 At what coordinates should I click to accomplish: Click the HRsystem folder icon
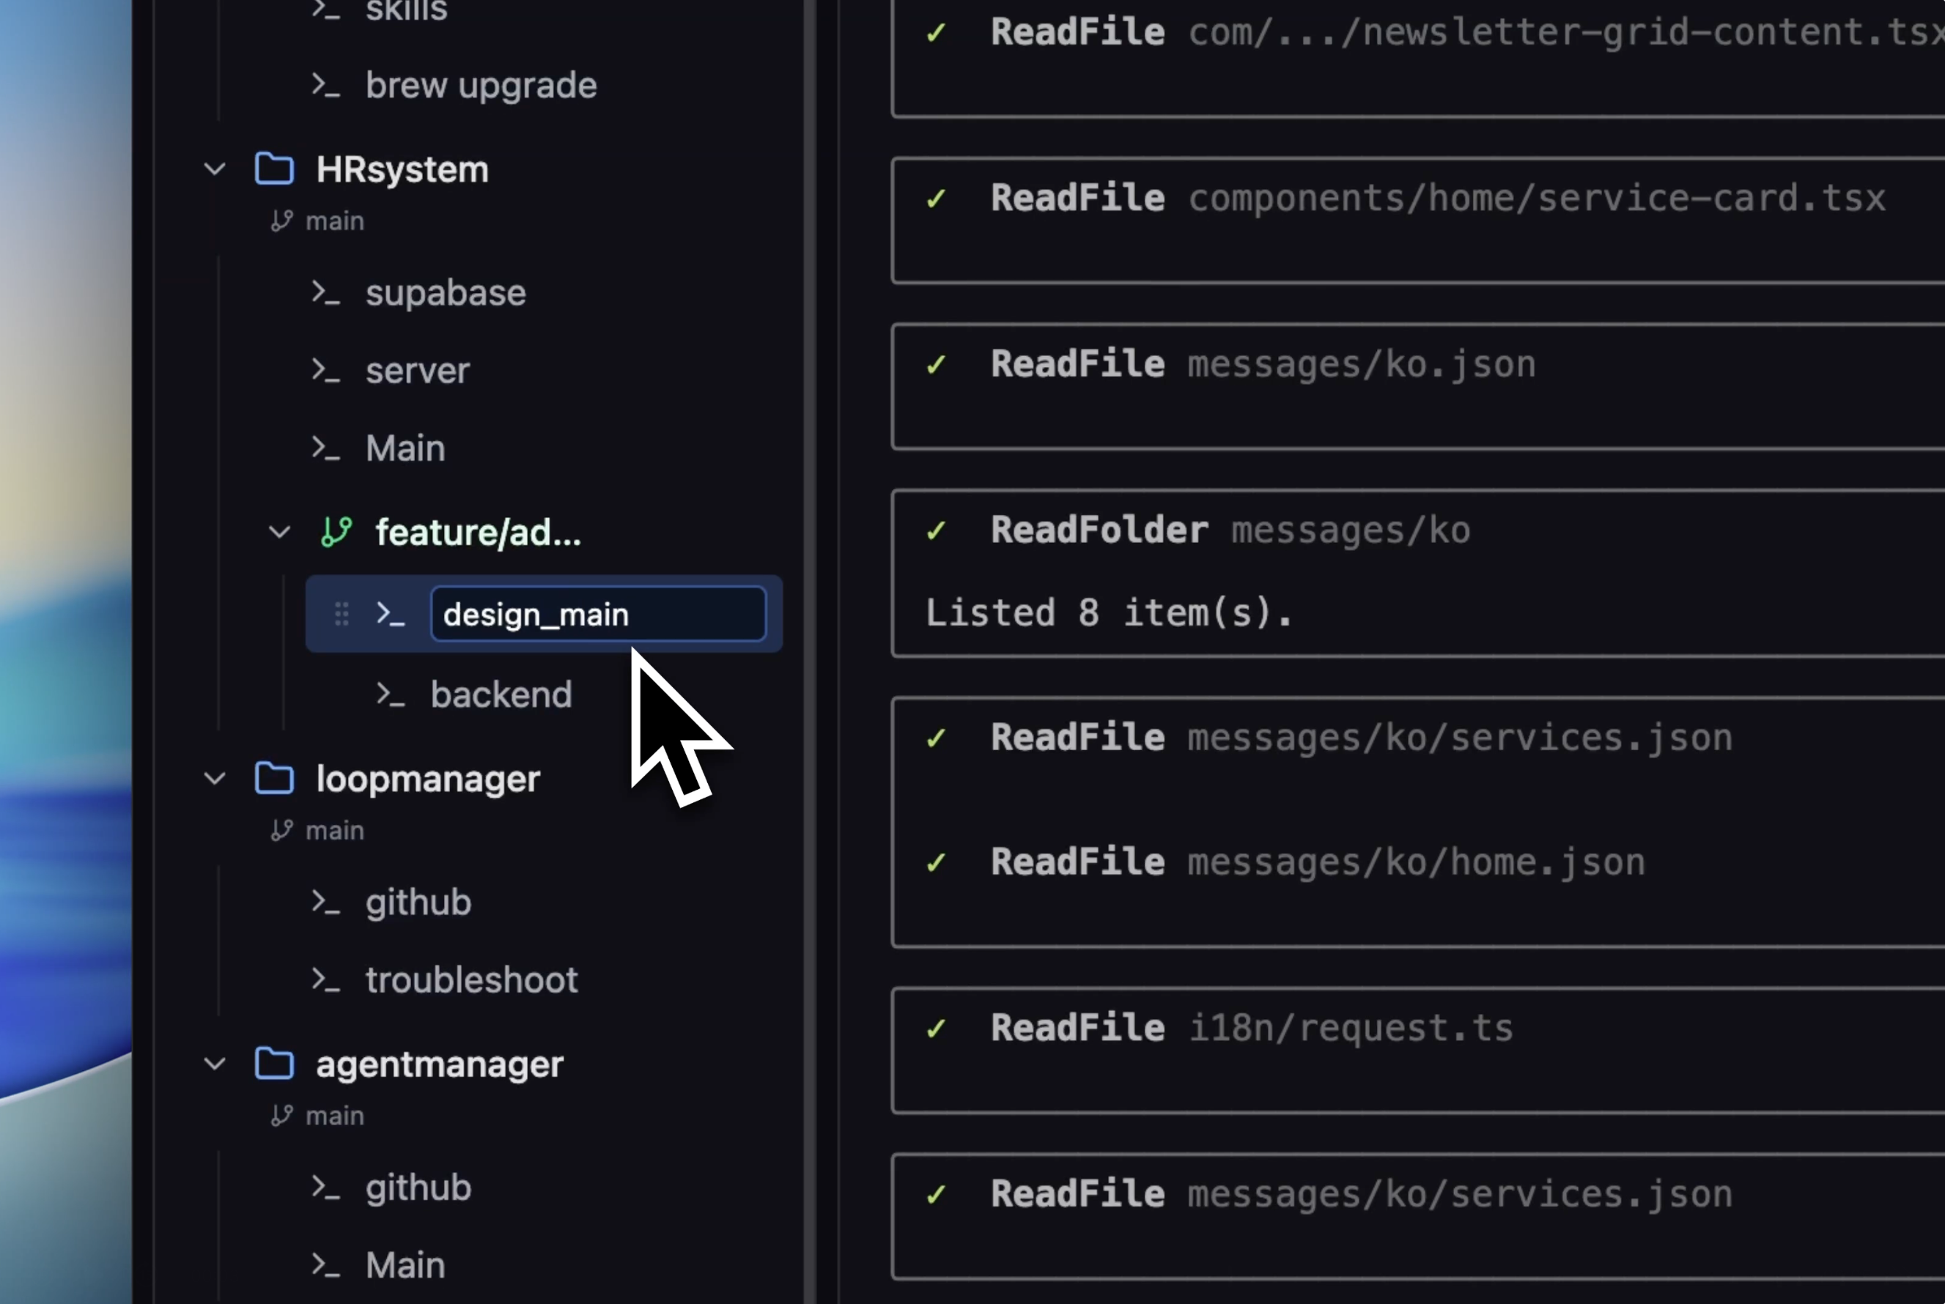(x=273, y=168)
